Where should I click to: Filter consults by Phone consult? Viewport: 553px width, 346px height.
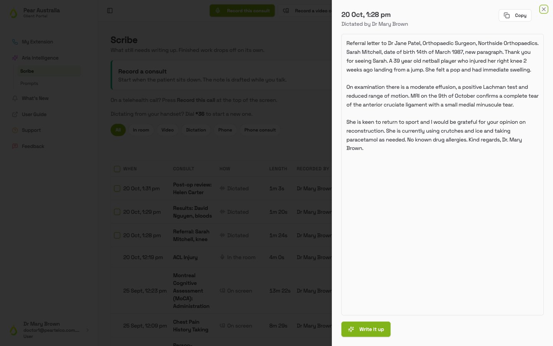pyautogui.click(x=260, y=130)
